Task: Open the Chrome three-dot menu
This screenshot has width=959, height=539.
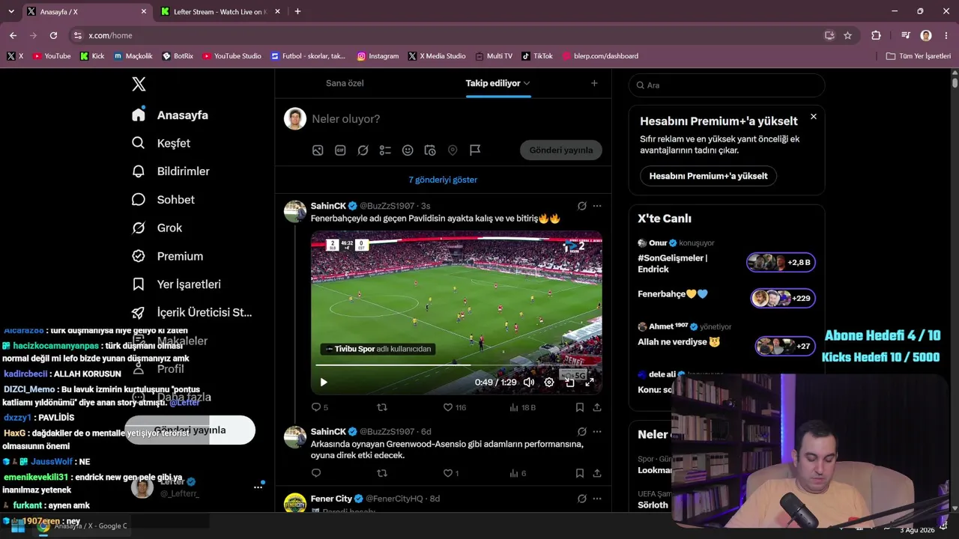Action: [945, 35]
